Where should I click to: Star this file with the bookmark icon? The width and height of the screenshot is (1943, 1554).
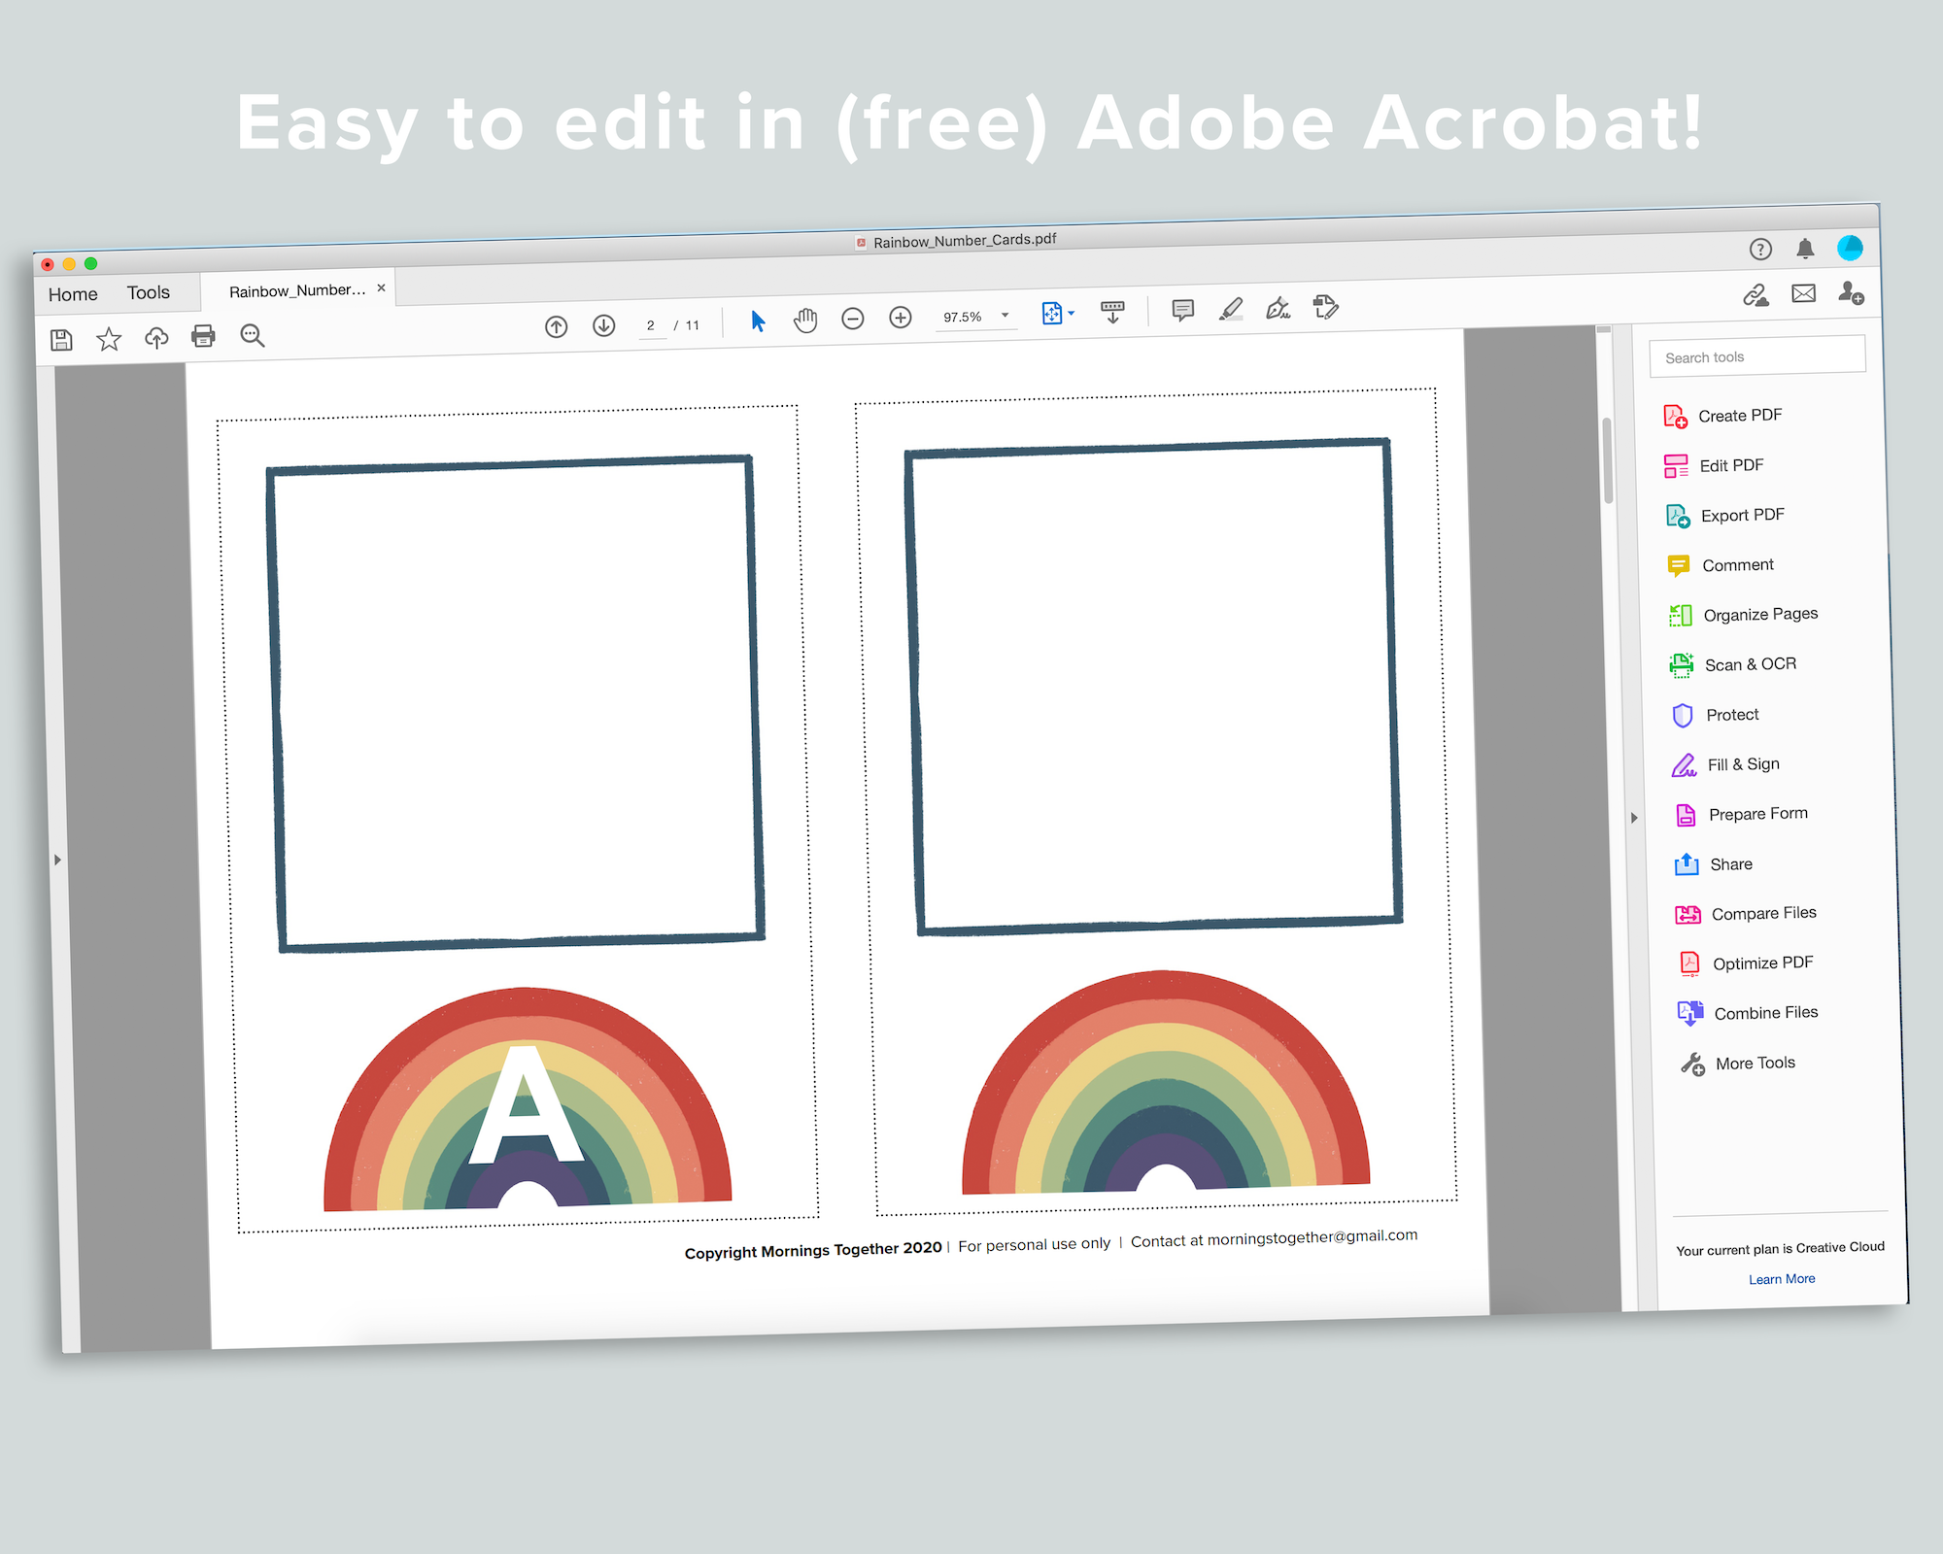[109, 339]
